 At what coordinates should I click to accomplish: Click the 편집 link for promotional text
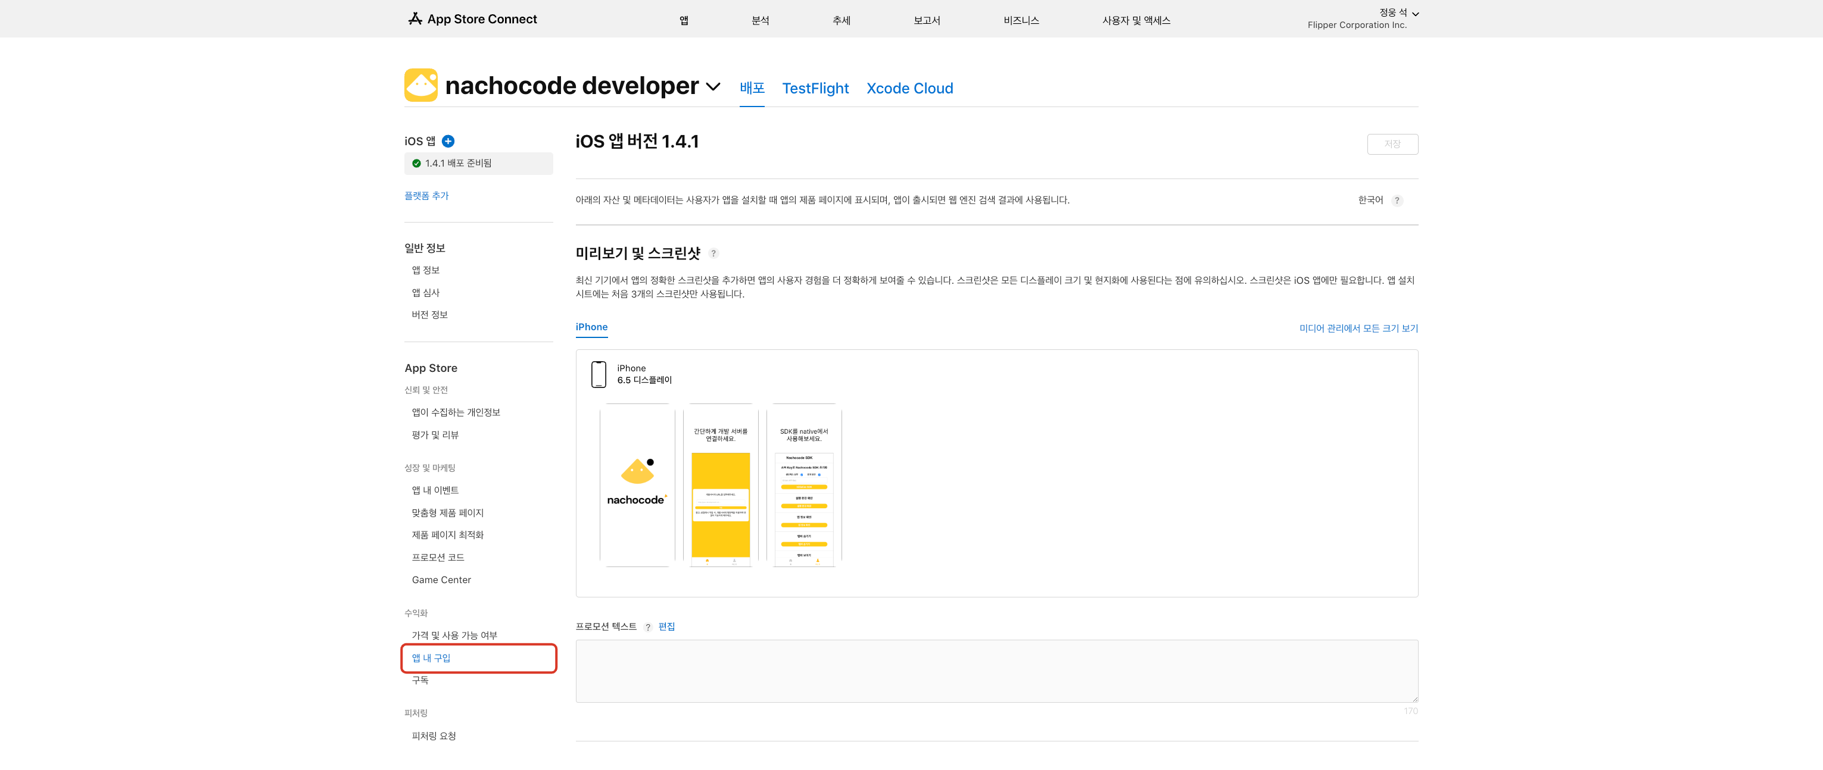pos(666,627)
